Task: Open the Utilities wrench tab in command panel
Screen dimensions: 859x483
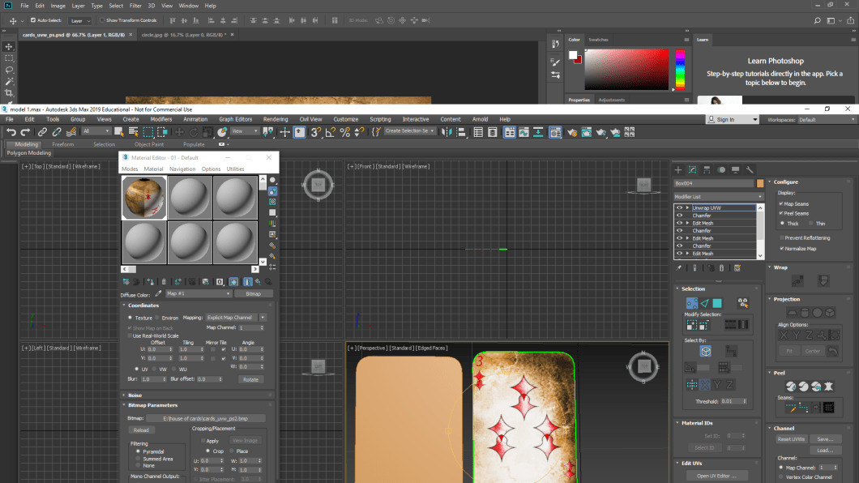Action: tap(750, 169)
